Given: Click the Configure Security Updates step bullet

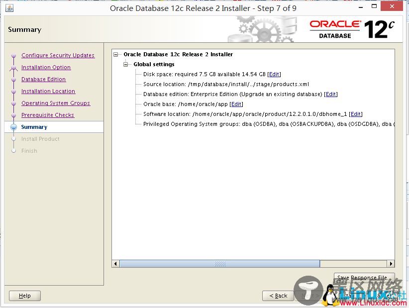Looking at the screenshot, I should click(14, 56).
